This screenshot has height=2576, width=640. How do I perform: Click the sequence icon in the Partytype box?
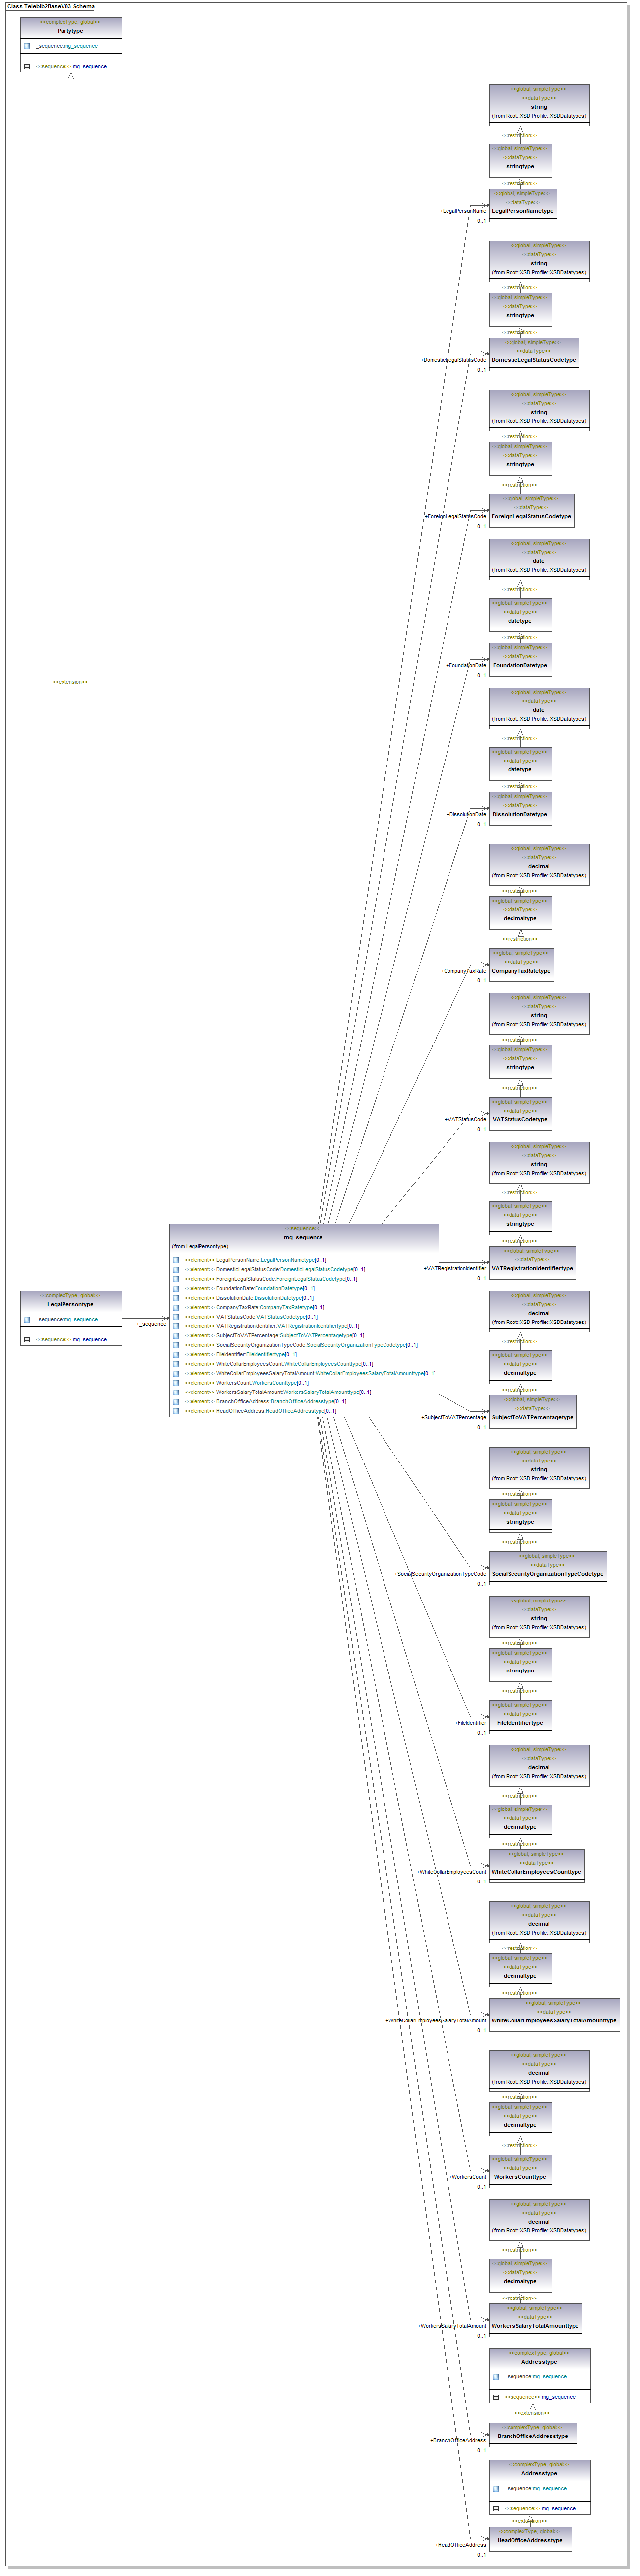point(27,66)
